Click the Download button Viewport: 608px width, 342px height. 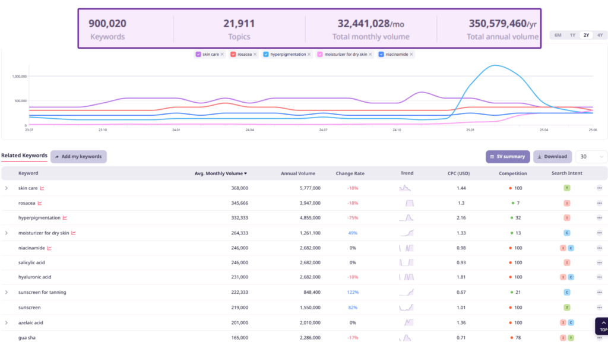coord(552,157)
